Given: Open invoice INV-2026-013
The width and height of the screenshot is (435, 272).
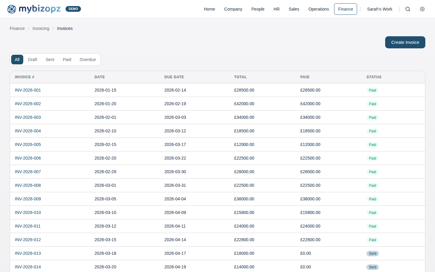Looking at the screenshot, I should pos(28,253).
